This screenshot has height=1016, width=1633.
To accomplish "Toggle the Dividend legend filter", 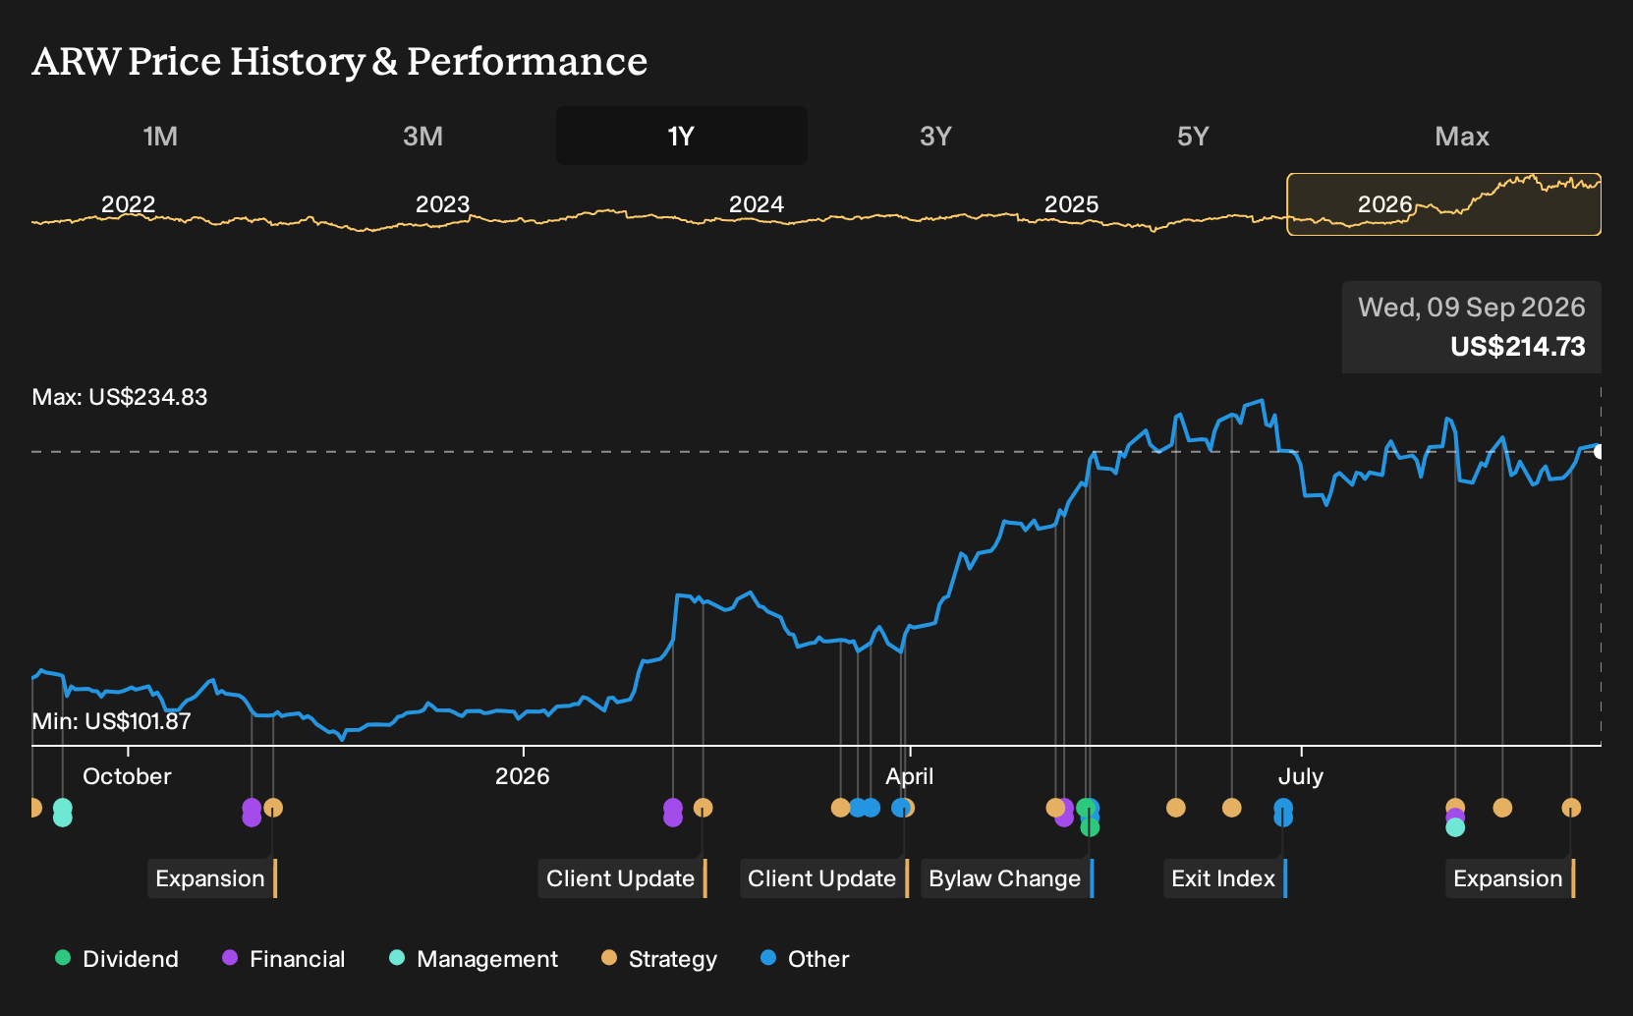I will tap(117, 959).
